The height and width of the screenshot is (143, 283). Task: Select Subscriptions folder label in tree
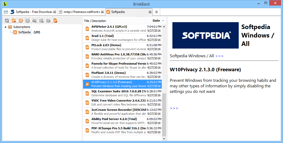pos(22,27)
